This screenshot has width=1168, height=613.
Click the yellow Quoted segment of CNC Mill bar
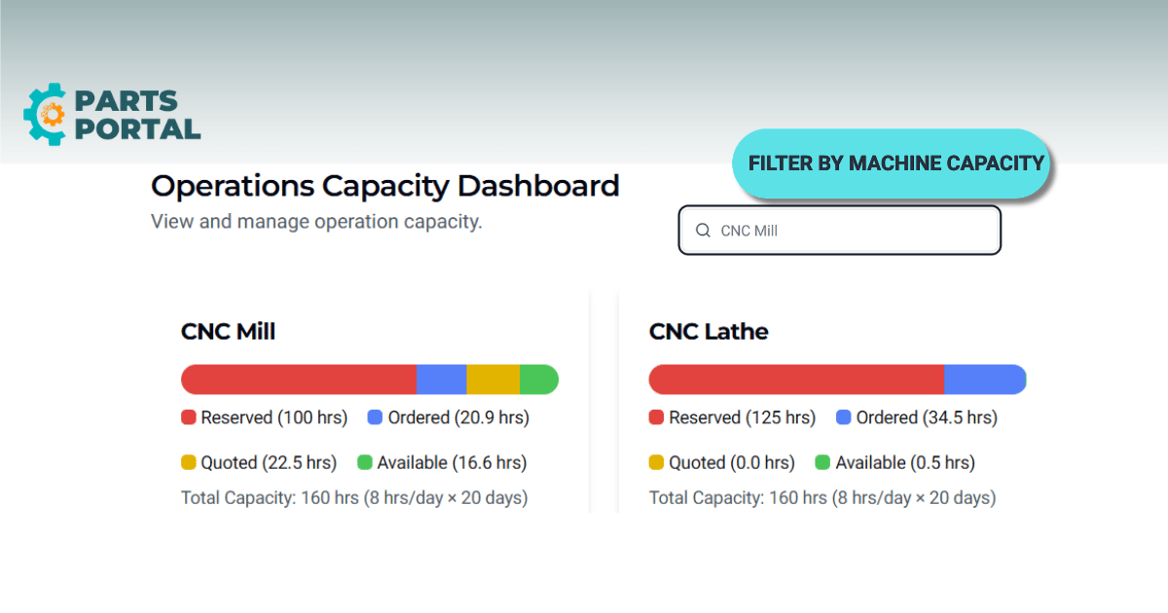493,379
